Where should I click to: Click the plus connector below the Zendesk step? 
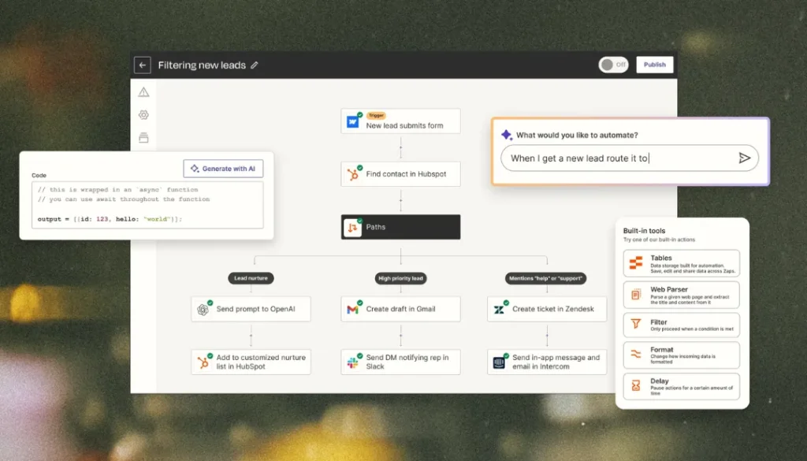(x=547, y=336)
